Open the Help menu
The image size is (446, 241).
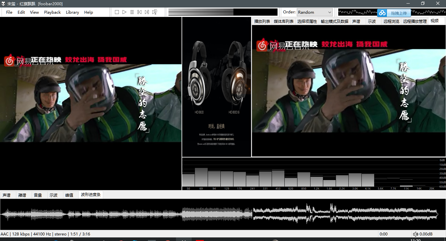(x=88, y=12)
